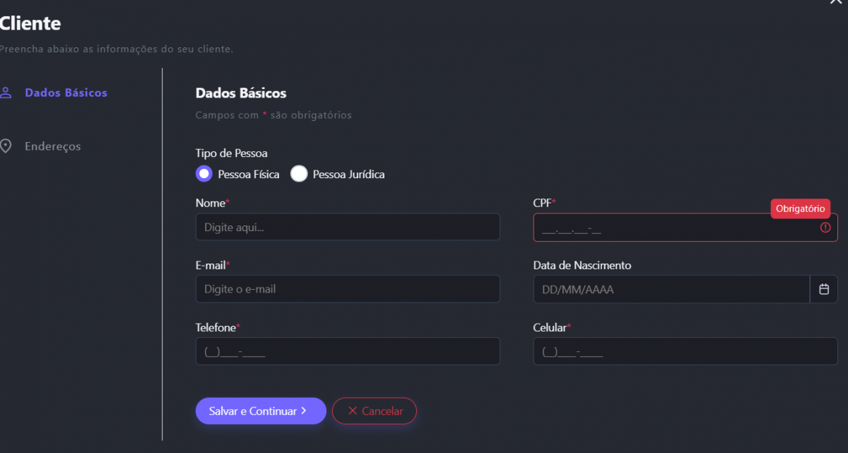Screen dimensions: 848x453
Task: Focus the Nome input field
Action: 348,228
